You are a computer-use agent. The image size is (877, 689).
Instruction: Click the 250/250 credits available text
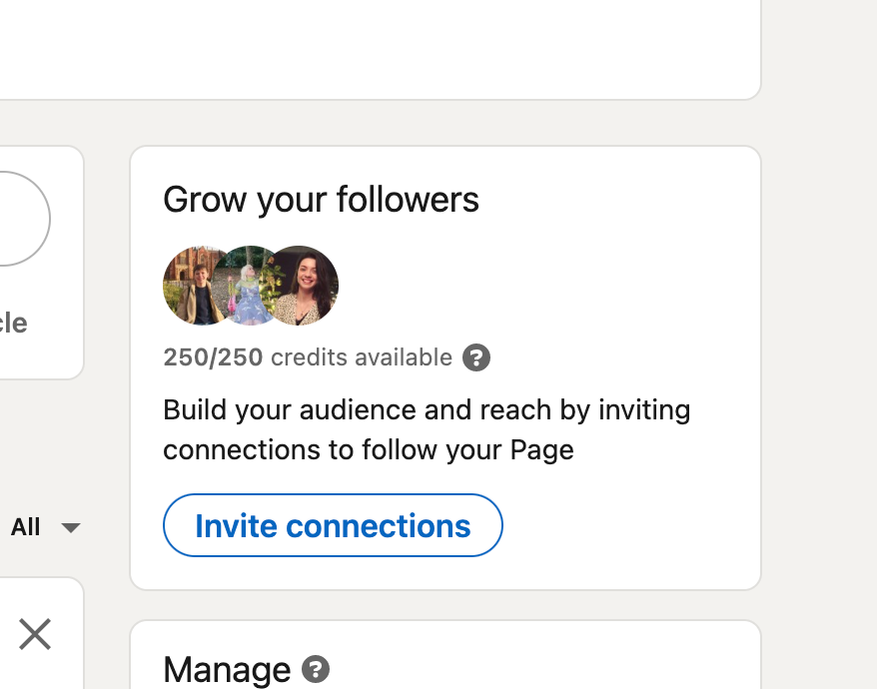[308, 357]
